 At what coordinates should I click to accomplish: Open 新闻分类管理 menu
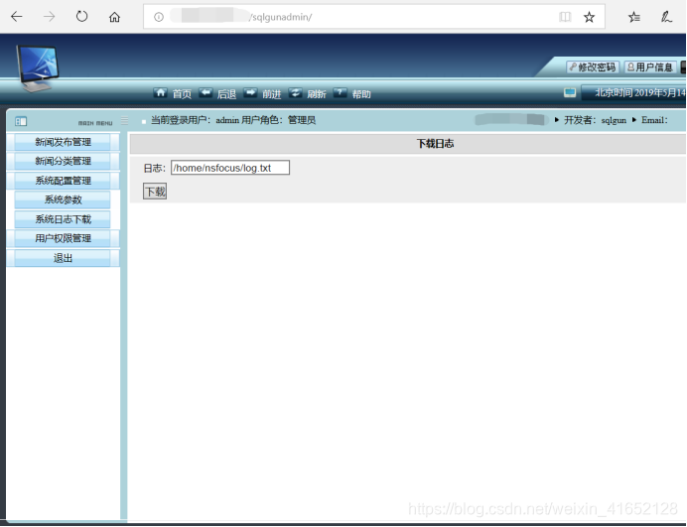click(63, 161)
